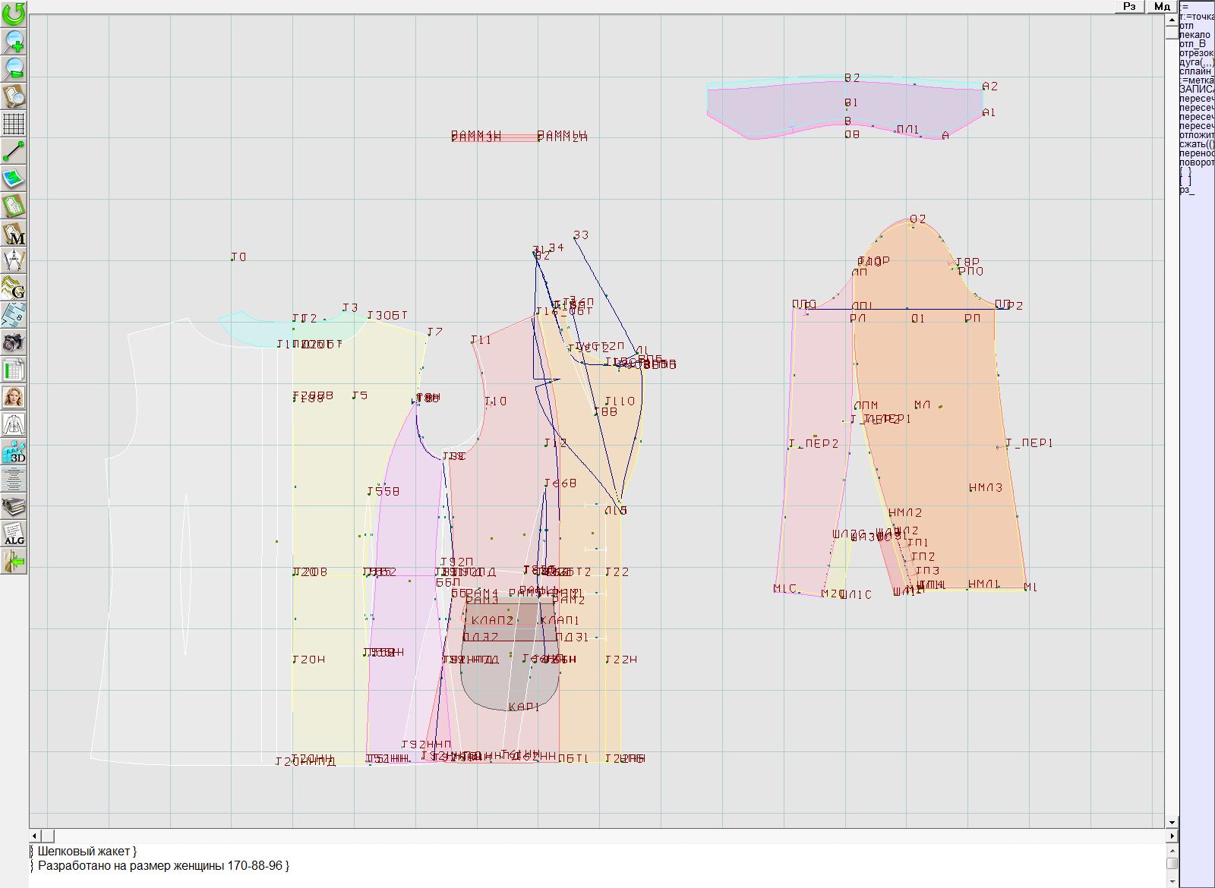Pick the 'сплайн' command in list
Viewport: 1215px width, 888px height.
pyautogui.click(x=1195, y=71)
